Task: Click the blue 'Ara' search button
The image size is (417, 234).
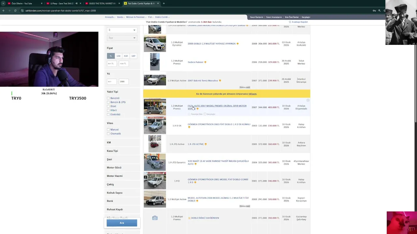Action: (122, 223)
